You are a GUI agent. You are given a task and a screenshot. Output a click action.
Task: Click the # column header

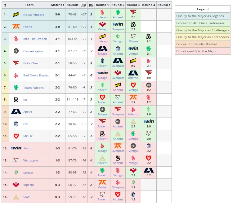tap(5, 5)
